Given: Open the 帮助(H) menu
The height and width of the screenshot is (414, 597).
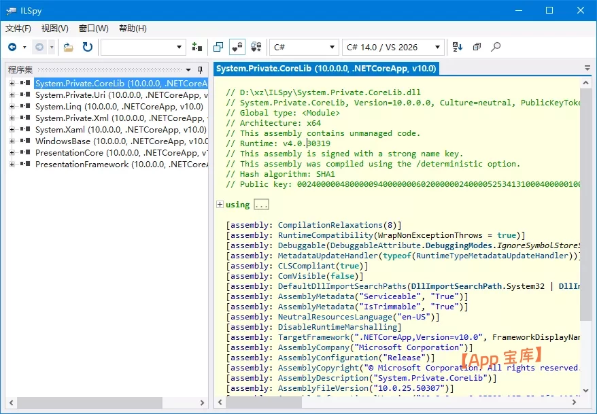Looking at the screenshot, I should click(x=133, y=28).
